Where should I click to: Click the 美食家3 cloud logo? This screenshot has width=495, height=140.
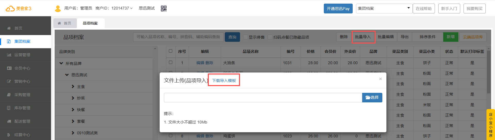click(19, 9)
